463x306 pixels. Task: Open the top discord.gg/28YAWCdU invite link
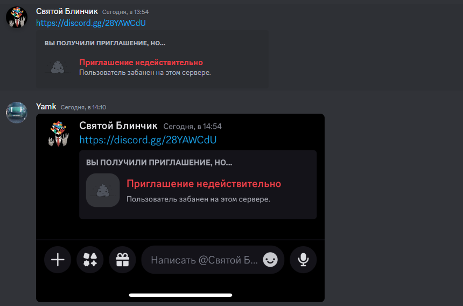point(91,23)
